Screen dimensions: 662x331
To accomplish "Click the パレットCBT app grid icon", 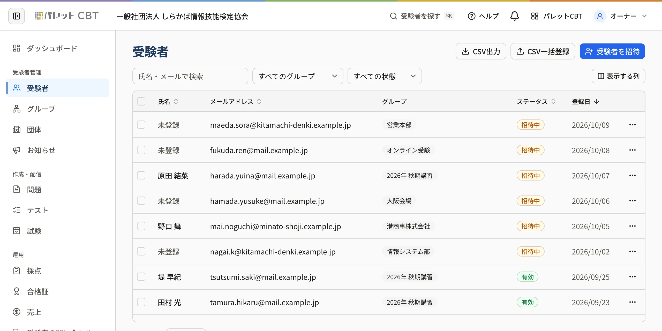I will point(535,16).
